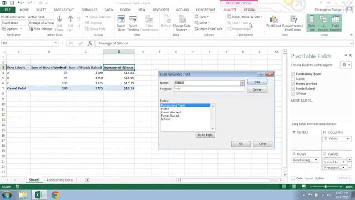This screenshot has width=355, height=200.
Task: Click the Drill Up icon
Action: point(70,23)
